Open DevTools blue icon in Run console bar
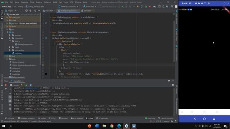 click(31, 85)
